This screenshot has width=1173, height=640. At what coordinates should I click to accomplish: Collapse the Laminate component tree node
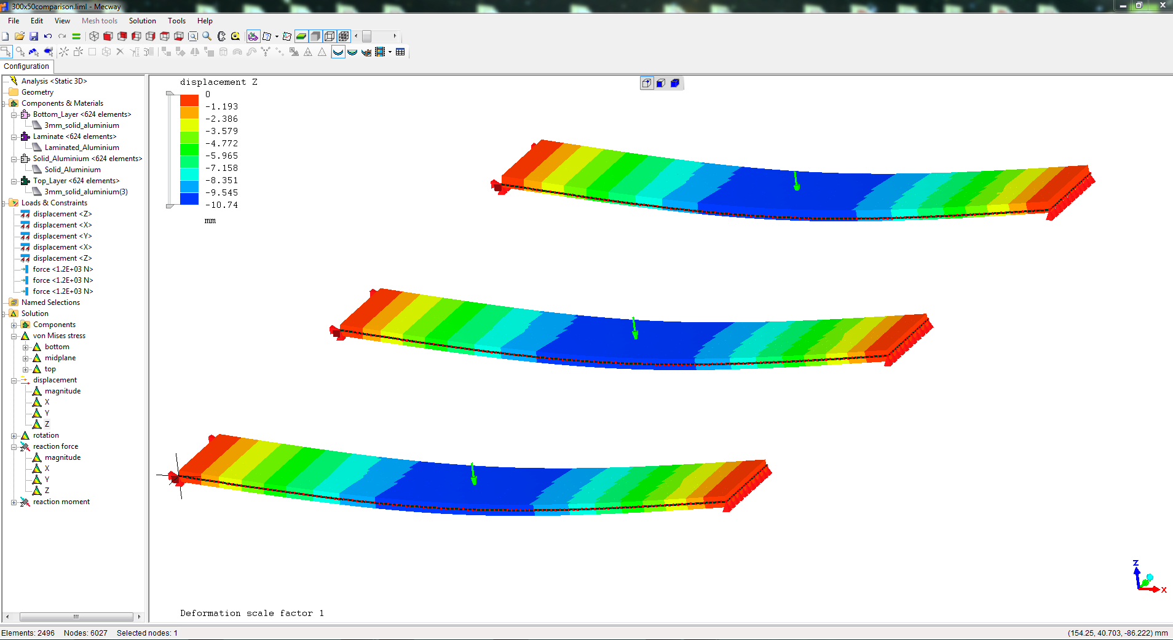[x=14, y=136]
